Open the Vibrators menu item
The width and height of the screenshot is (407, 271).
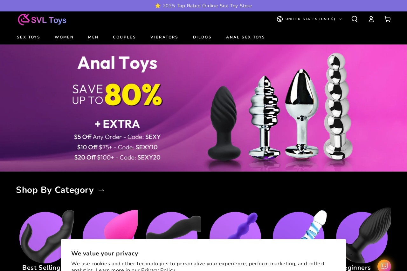click(164, 37)
